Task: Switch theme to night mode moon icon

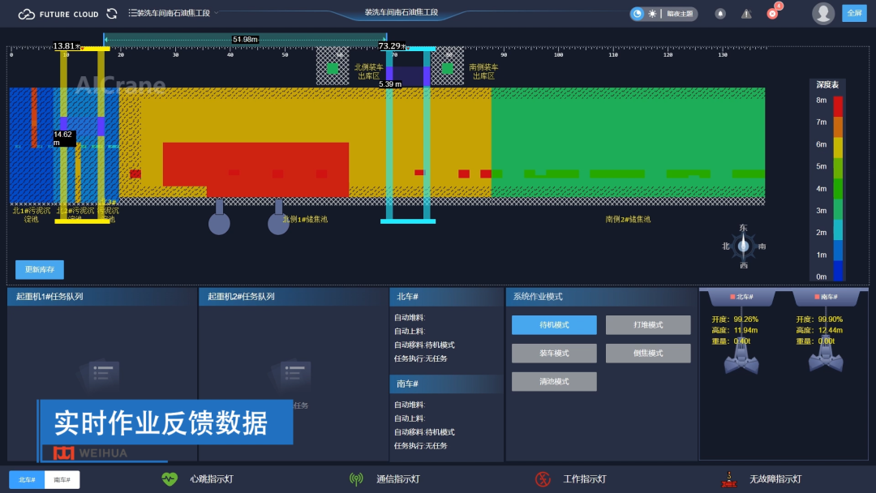Action: click(x=638, y=14)
